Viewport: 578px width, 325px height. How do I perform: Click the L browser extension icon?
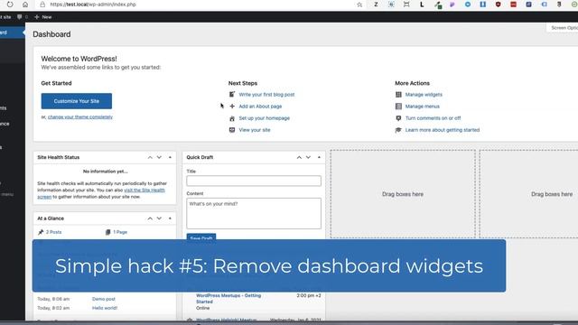422,5
